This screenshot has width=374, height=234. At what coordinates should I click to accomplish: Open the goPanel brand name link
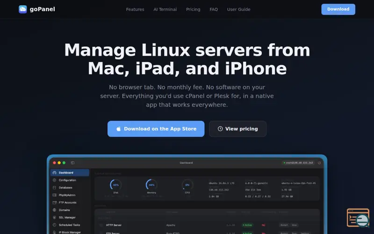(x=43, y=9)
